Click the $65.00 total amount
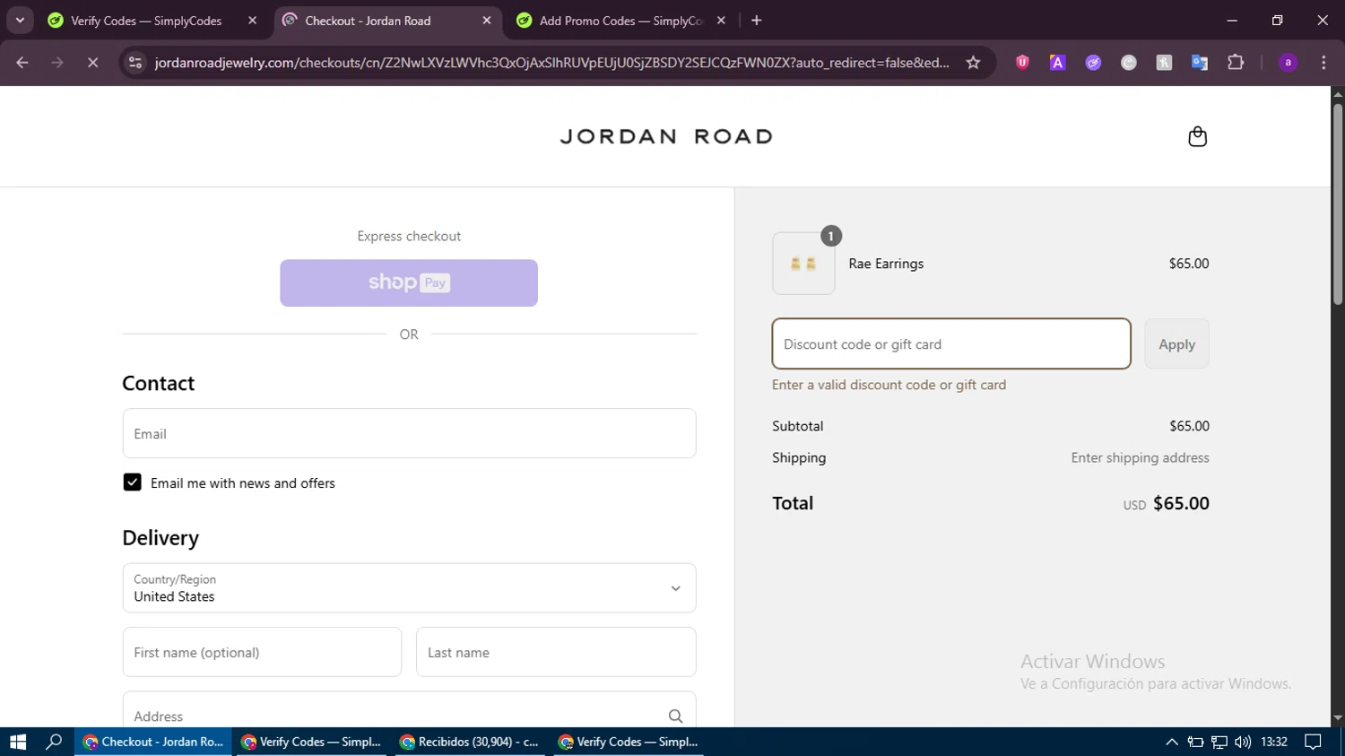The width and height of the screenshot is (1345, 756). pos(1181,503)
